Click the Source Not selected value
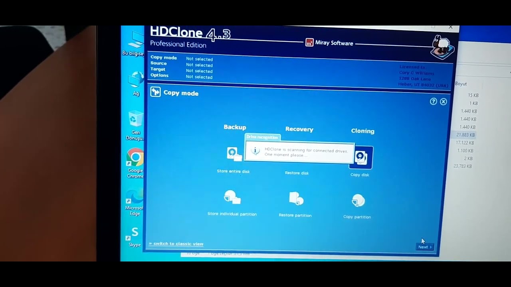Screen dimensions: 511x287 point(199,65)
